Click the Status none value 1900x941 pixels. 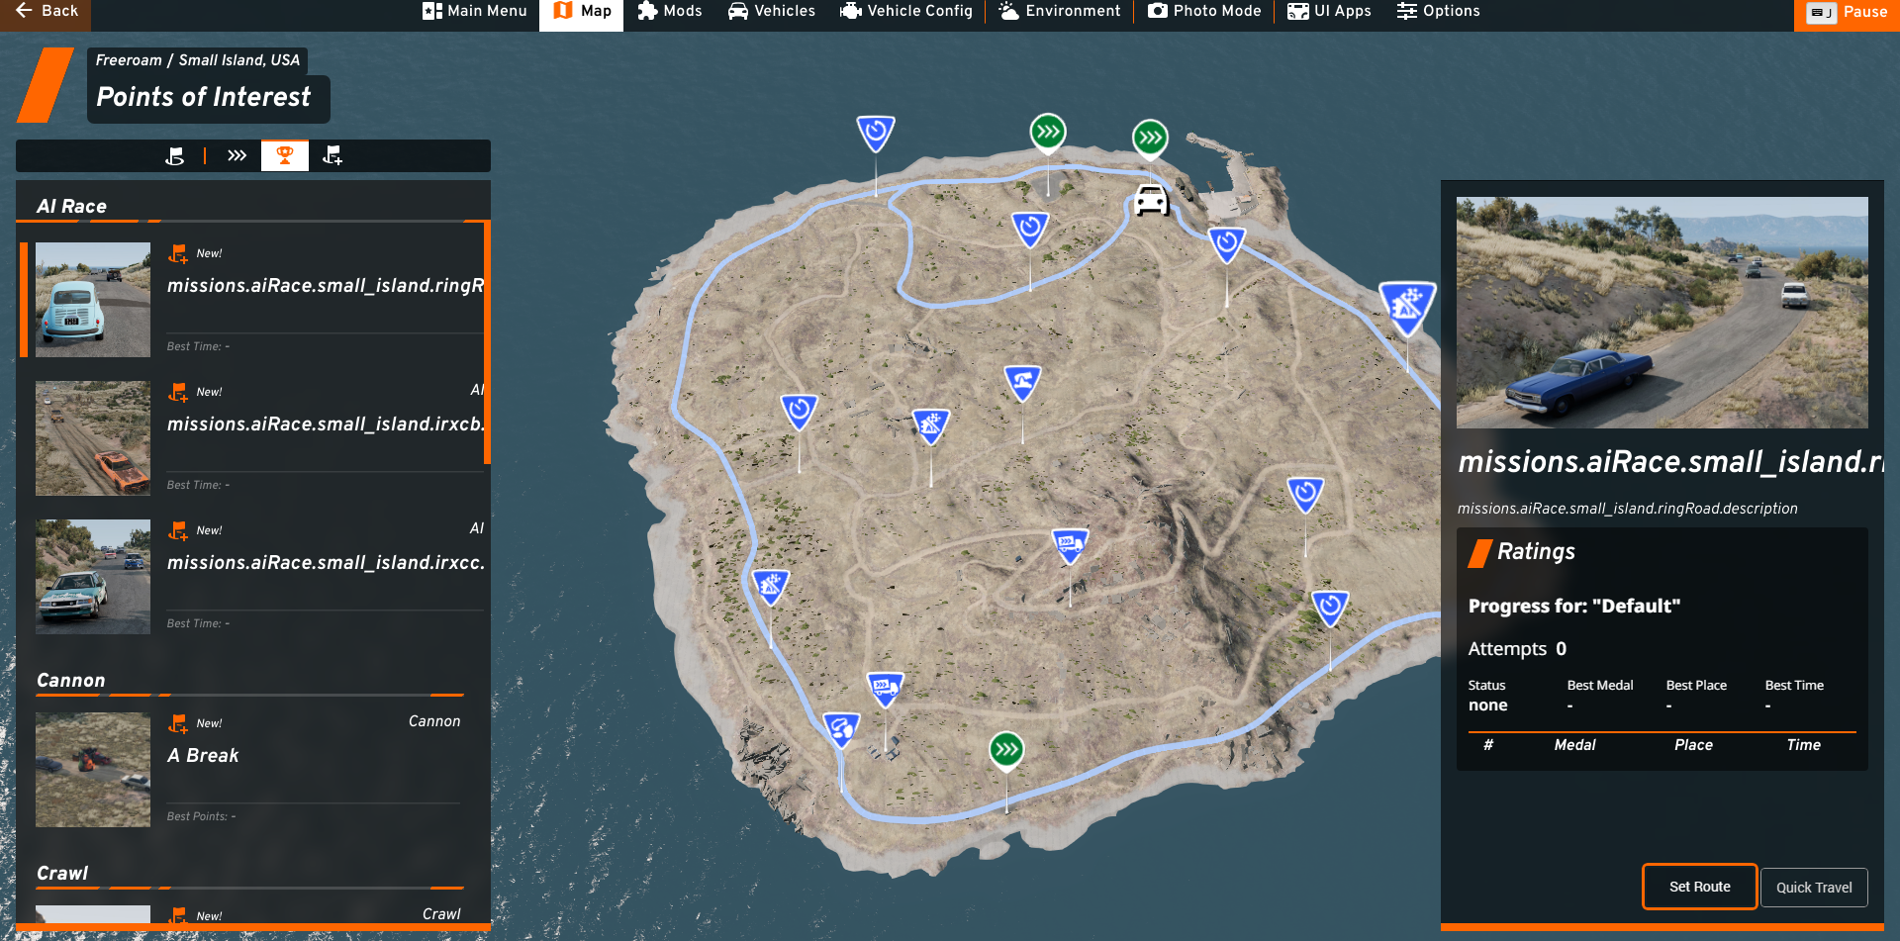(x=1487, y=706)
